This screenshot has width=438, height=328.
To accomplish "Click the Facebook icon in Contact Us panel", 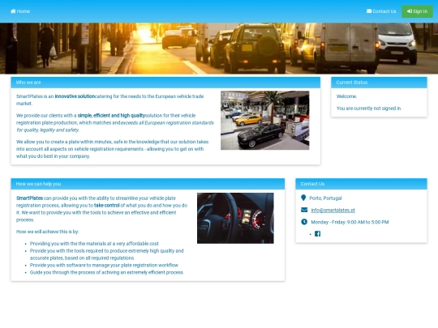I will (x=317, y=234).
